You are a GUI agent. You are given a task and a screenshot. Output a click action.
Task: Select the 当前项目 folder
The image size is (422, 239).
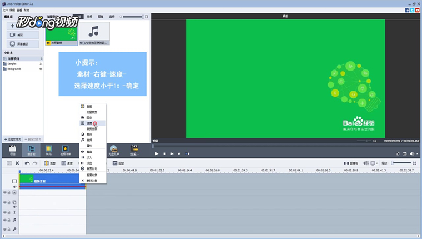click(23, 58)
